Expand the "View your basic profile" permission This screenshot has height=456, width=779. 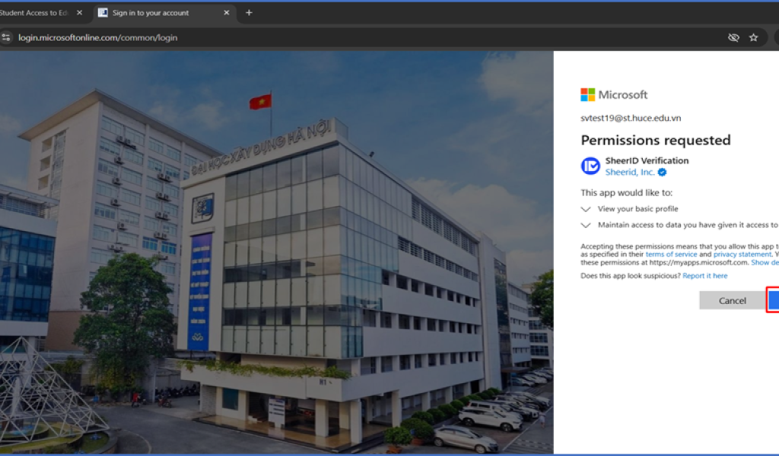pyautogui.click(x=586, y=209)
